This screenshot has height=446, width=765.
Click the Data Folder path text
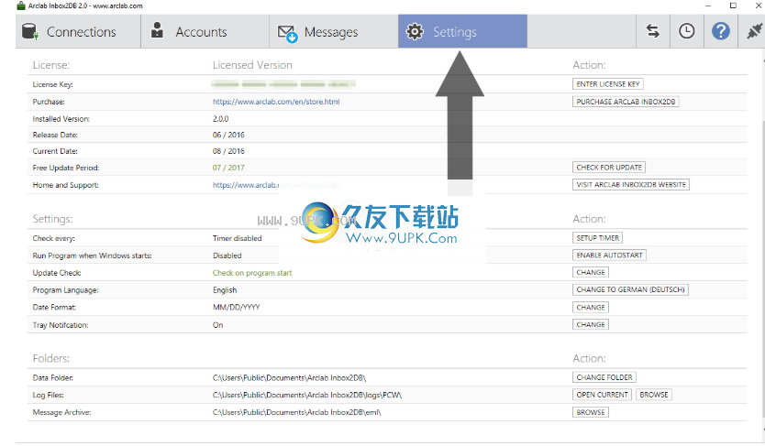(289, 378)
